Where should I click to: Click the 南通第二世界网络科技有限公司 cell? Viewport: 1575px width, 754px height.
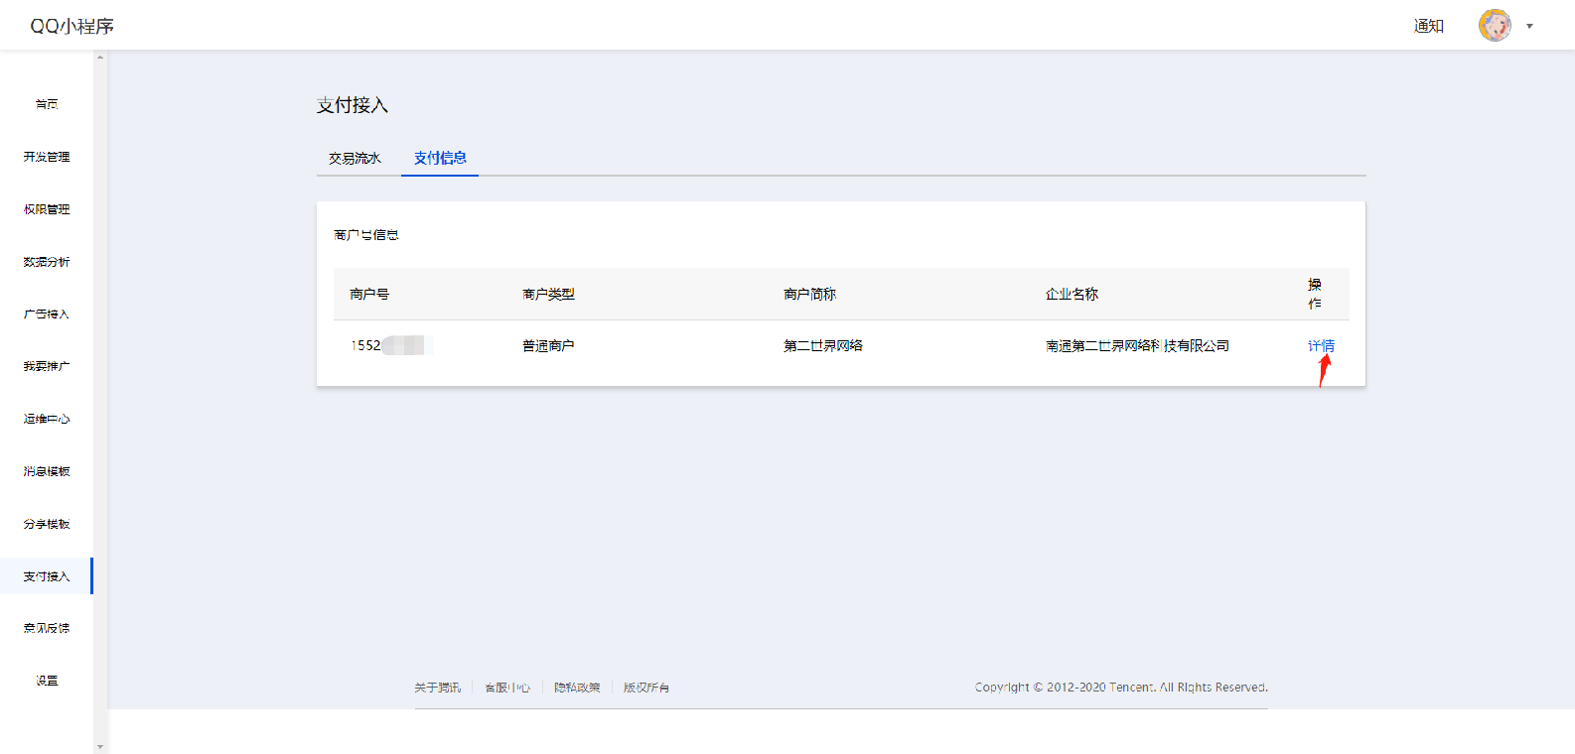click(x=1137, y=345)
